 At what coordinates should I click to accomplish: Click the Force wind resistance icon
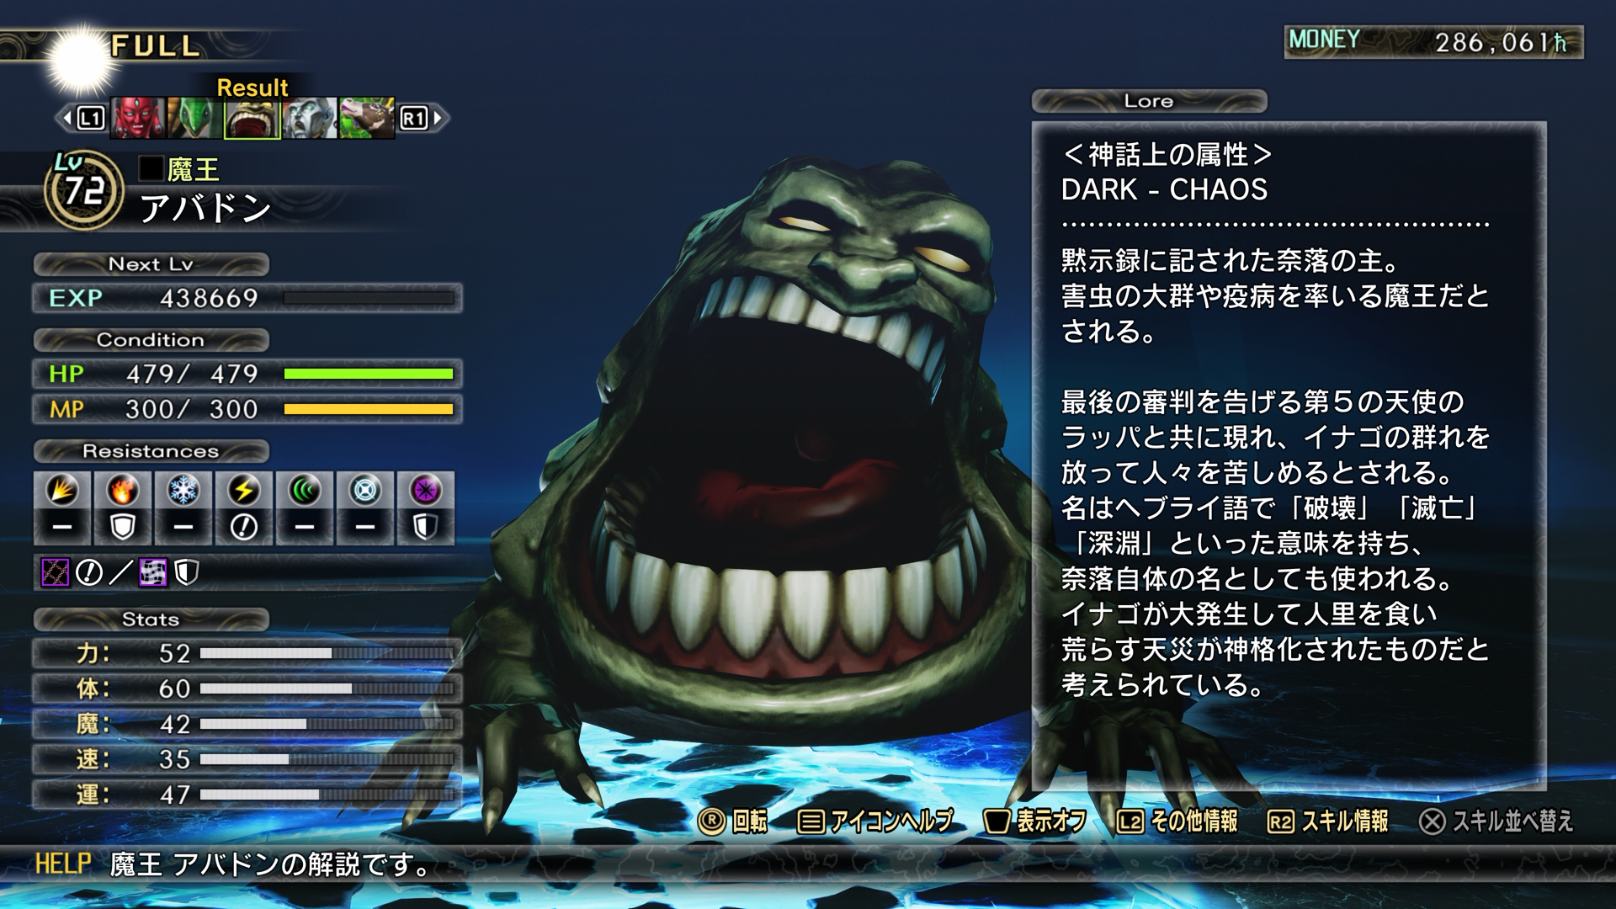pyautogui.click(x=305, y=490)
